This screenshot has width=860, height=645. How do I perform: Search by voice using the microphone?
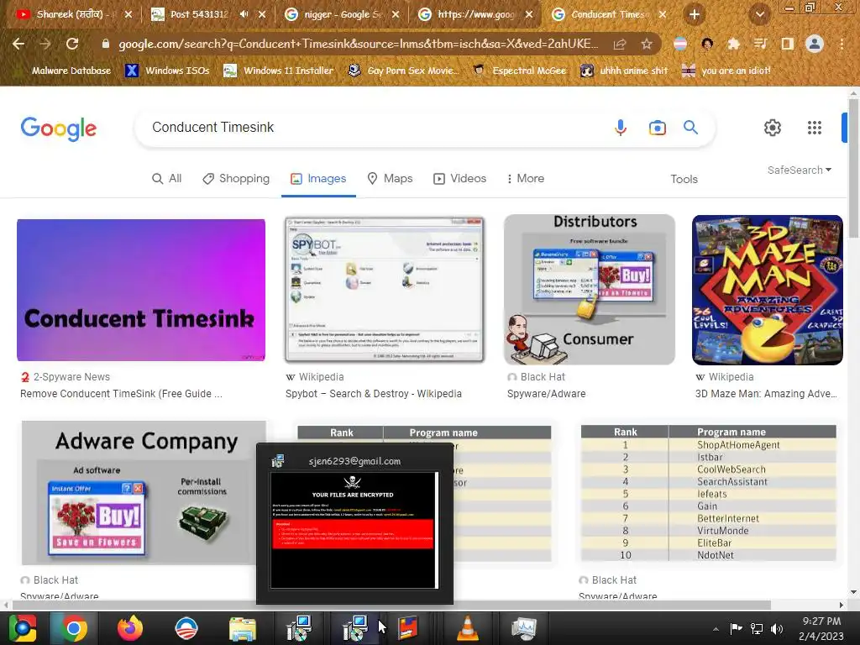(x=621, y=128)
